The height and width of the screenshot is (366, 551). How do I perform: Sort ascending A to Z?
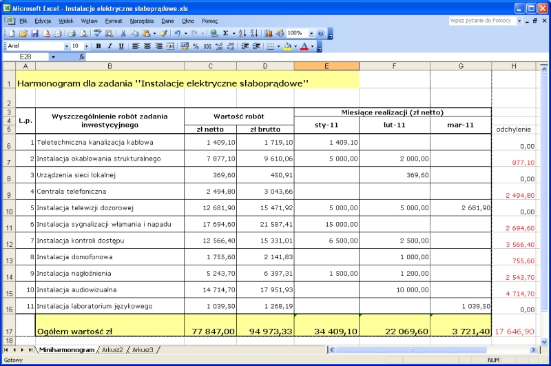coord(242,33)
